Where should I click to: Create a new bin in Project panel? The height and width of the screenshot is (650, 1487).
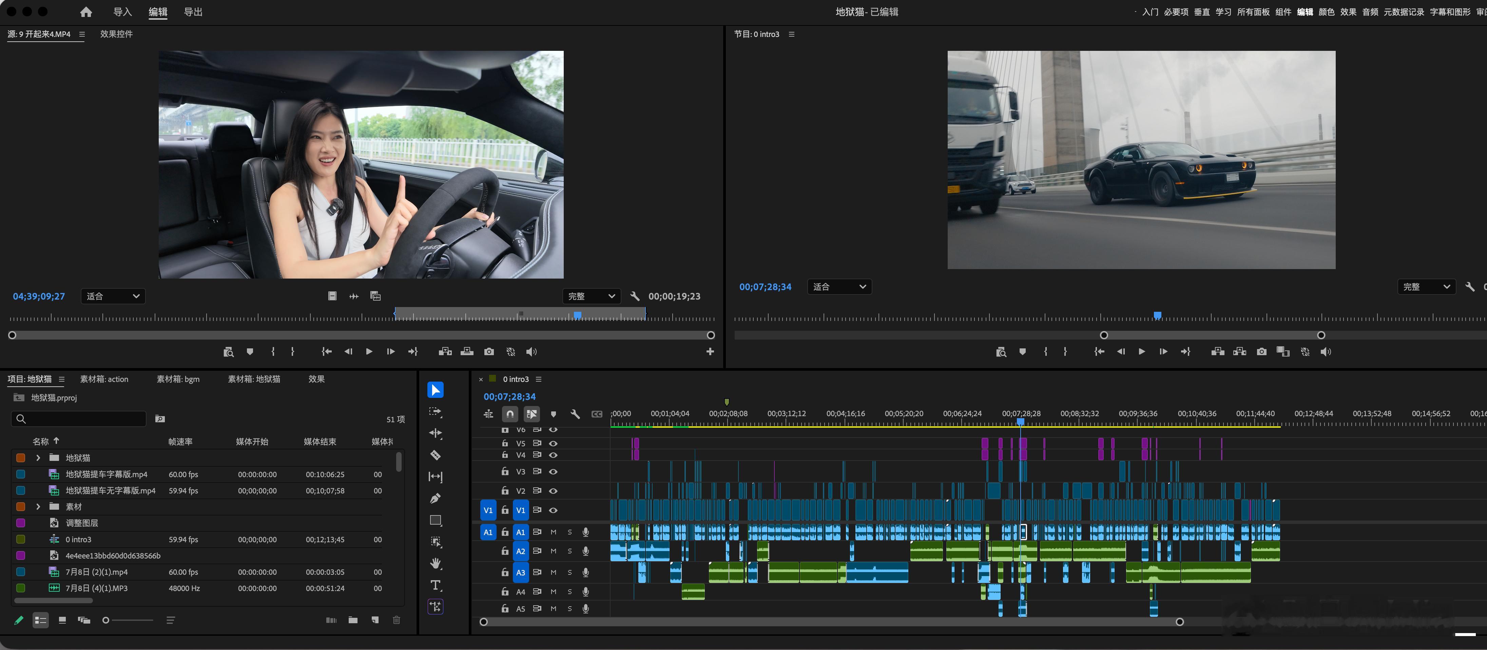(x=353, y=620)
